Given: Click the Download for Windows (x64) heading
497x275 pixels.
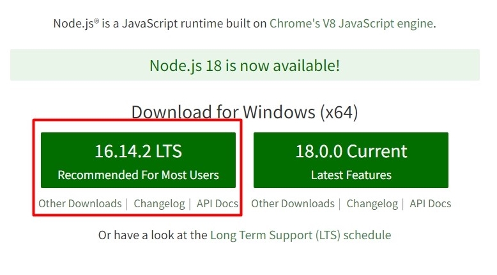Looking at the screenshot, I should [245, 113].
